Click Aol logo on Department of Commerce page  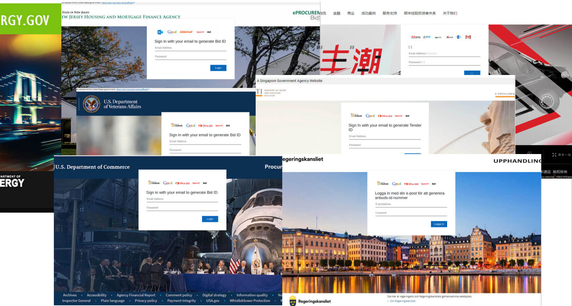pyautogui.click(x=205, y=183)
